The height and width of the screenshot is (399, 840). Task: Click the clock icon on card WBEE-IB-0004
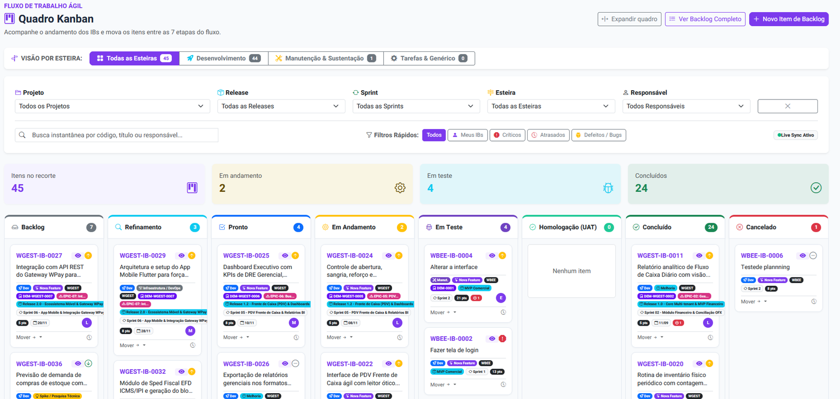pos(503,312)
